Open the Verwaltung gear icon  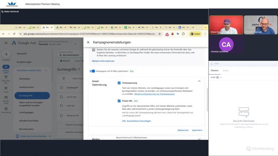[6, 109]
